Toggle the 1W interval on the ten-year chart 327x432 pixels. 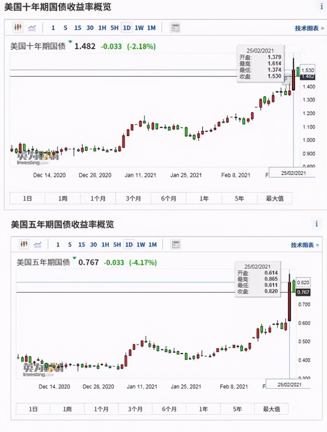click(x=138, y=28)
